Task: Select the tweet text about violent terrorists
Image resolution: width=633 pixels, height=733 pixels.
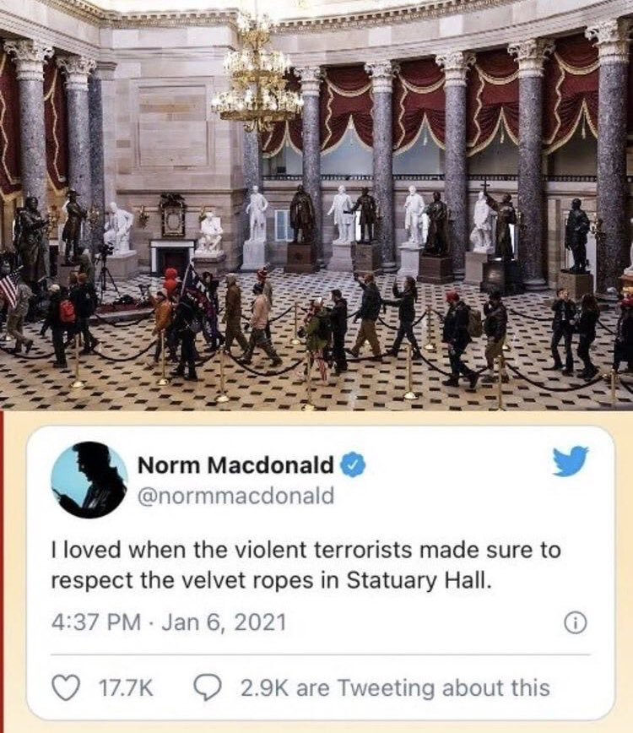Action: click(x=305, y=565)
